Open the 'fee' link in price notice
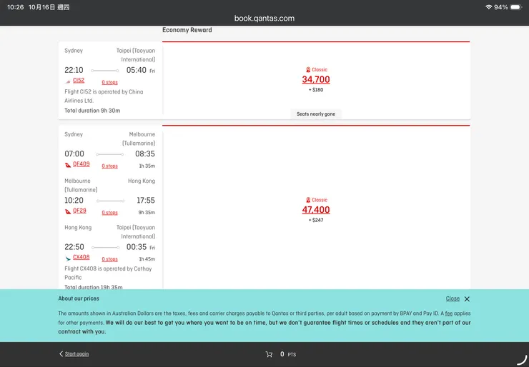This screenshot has width=529, height=367. 449,313
